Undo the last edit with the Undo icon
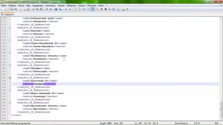Viewport: 223px width, 125px height. (46, 9)
